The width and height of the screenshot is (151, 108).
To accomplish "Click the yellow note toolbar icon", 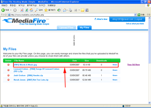I will point(83,10).
